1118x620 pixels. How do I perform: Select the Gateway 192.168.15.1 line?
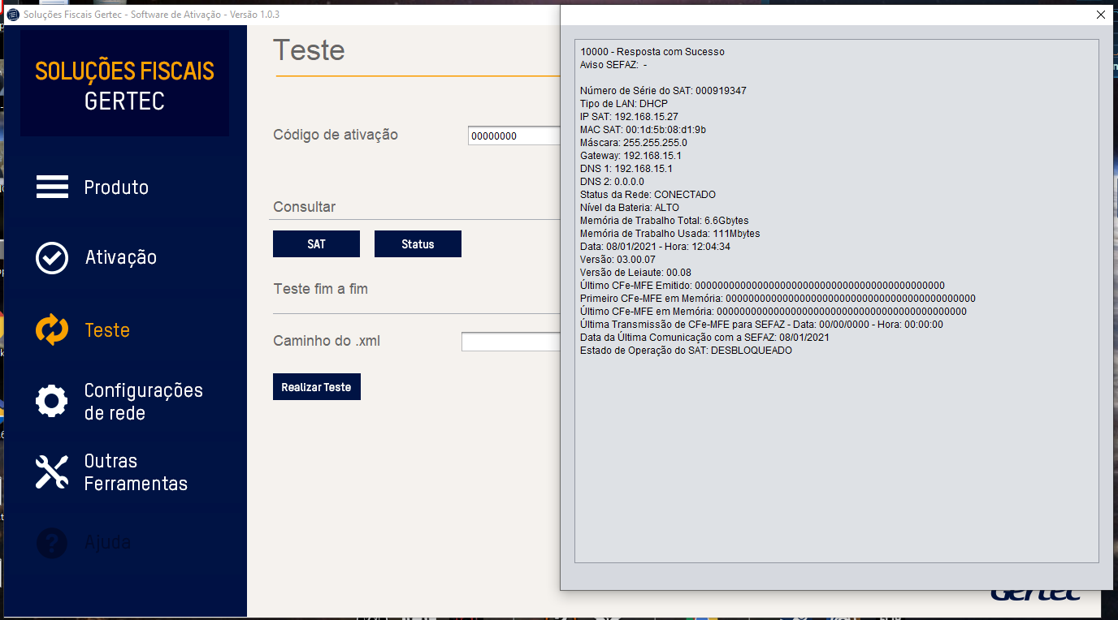click(630, 156)
